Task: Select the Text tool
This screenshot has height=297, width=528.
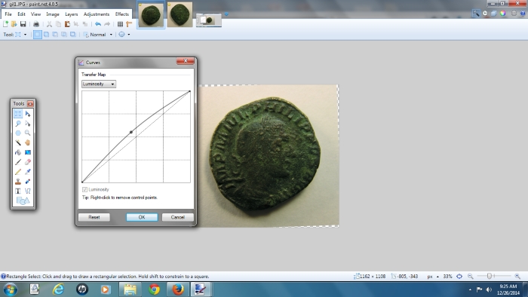Action: coord(18,191)
